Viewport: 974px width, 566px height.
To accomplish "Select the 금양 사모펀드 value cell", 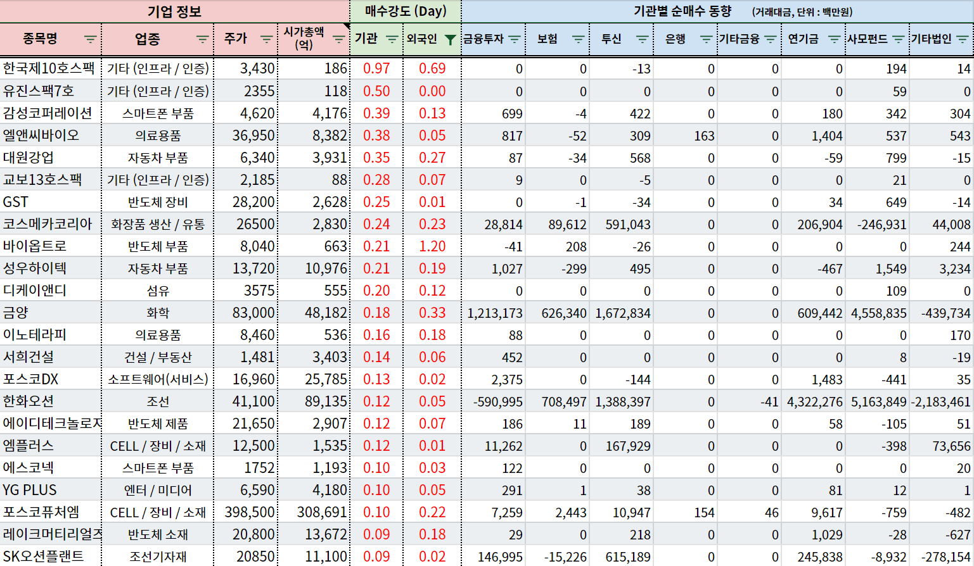I will tap(878, 313).
